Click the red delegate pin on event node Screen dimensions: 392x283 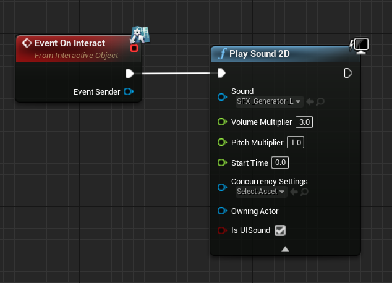click(x=134, y=48)
